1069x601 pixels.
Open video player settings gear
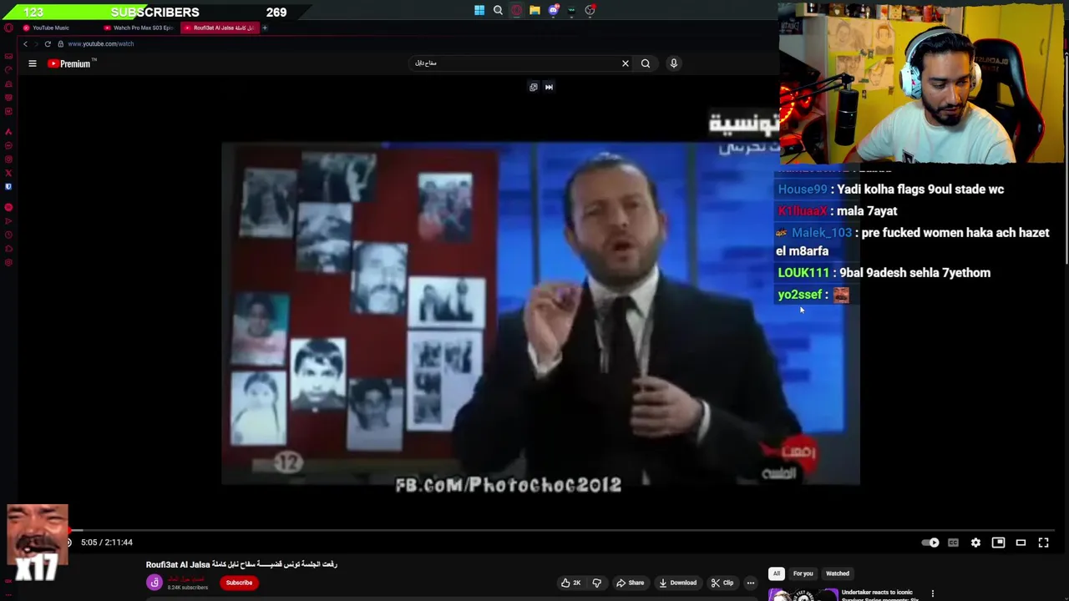click(975, 543)
